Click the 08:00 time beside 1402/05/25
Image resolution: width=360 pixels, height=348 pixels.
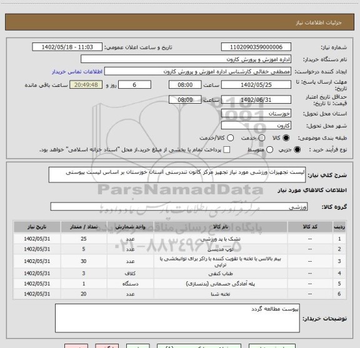tap(185, 85)
